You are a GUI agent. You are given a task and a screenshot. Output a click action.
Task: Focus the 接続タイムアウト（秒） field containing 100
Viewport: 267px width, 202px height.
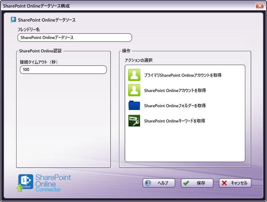[63, 70]
